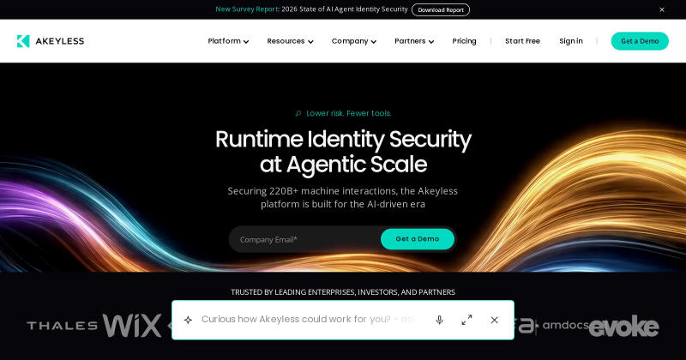The height and width of the screenshot is (360, 686).
Task: Click the Akeyless logo
Action: click(x=51, y=41)
